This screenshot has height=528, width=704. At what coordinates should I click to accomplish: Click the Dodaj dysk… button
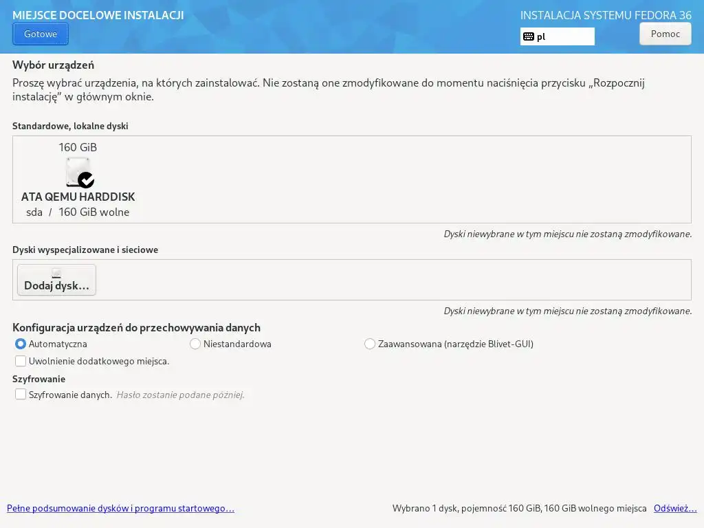[56, 280]
